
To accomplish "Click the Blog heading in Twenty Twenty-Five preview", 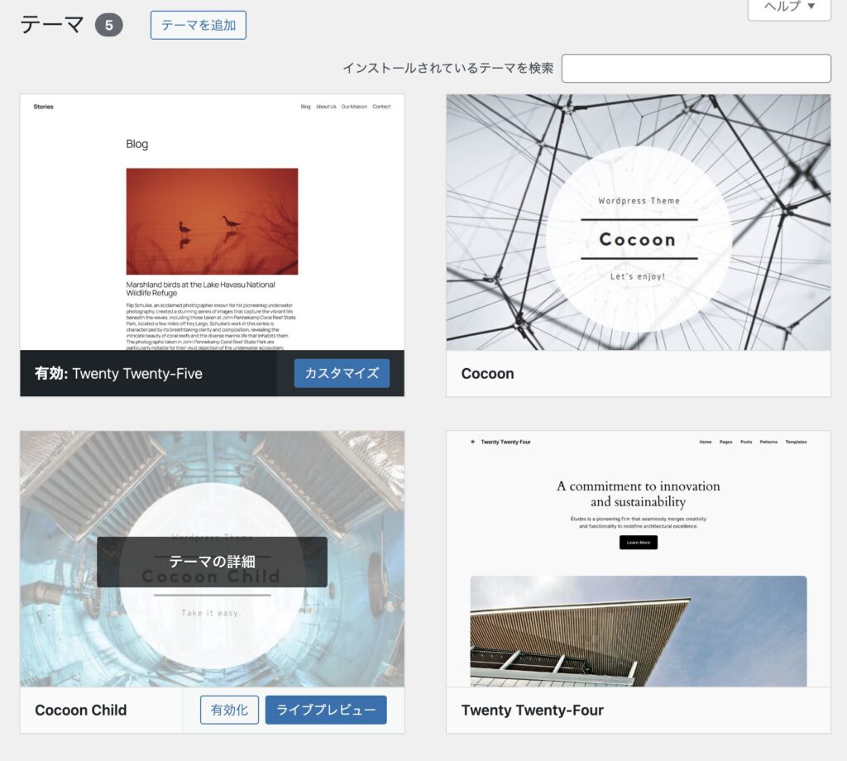I will tap(137, 144).
